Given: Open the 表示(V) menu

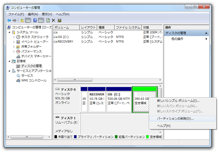Looking at the screenshot, I should [x=47, y=14].
